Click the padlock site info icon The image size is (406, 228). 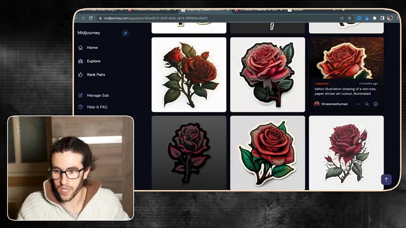pyautogui.click(x=100, y=18)
